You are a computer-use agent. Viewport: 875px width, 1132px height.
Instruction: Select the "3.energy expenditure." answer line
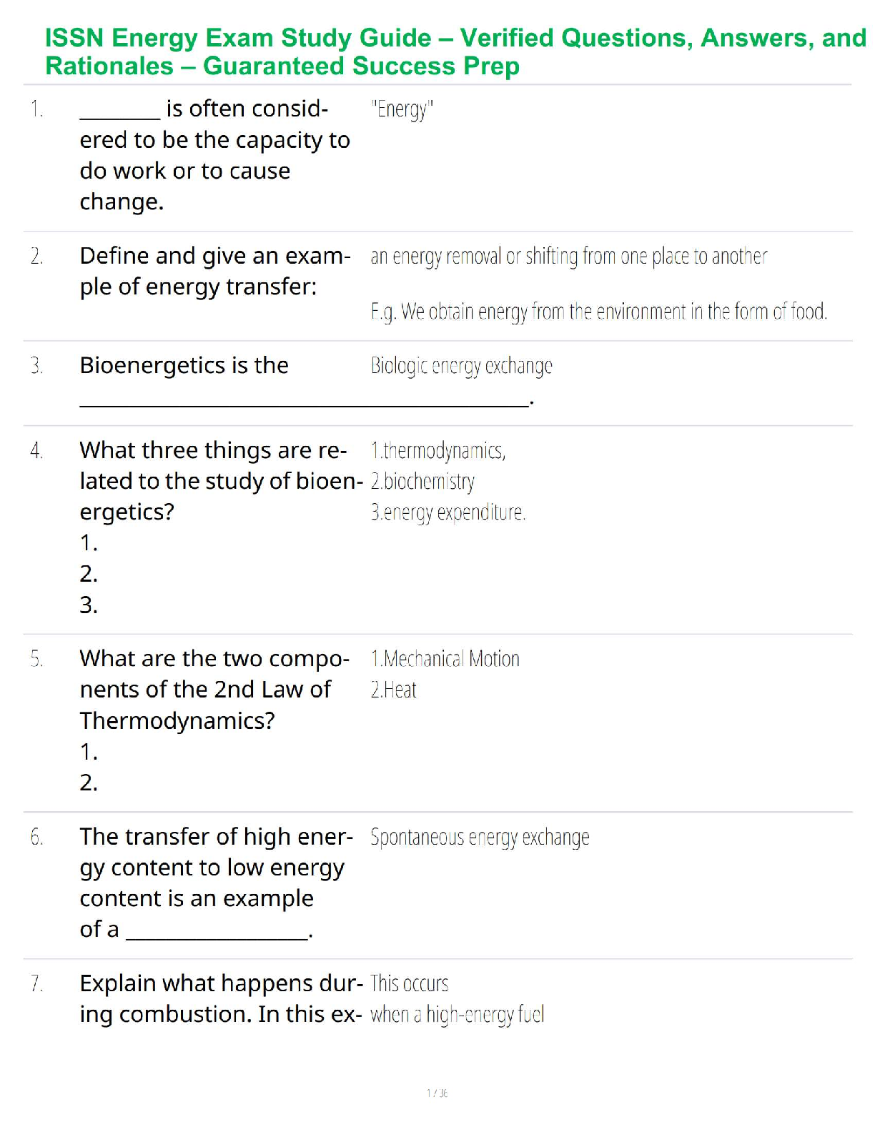(x=448, y=512)
